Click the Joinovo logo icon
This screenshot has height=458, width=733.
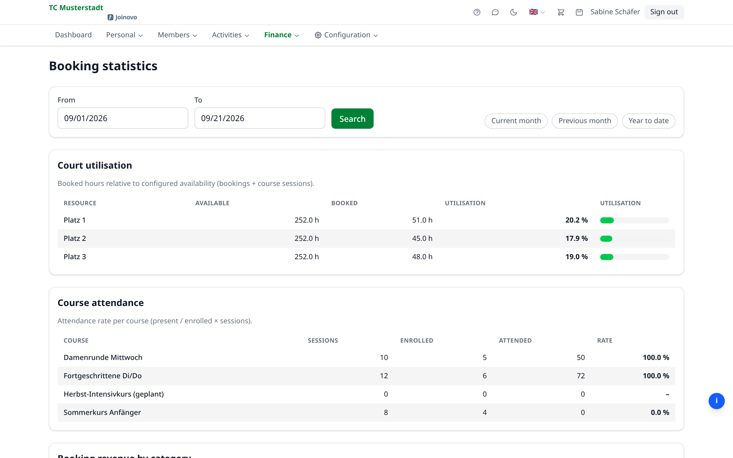click(110, 17)
